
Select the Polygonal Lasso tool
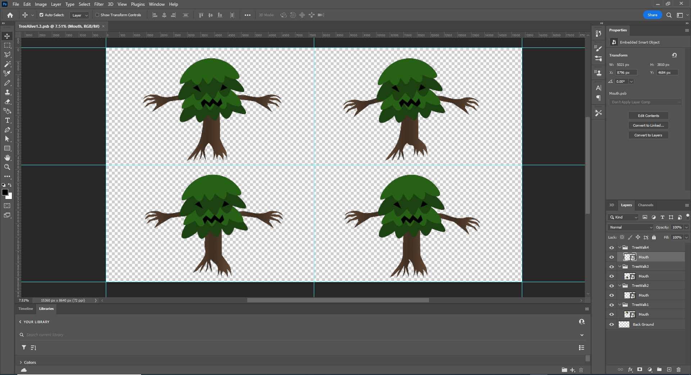(x=7, y=55)
